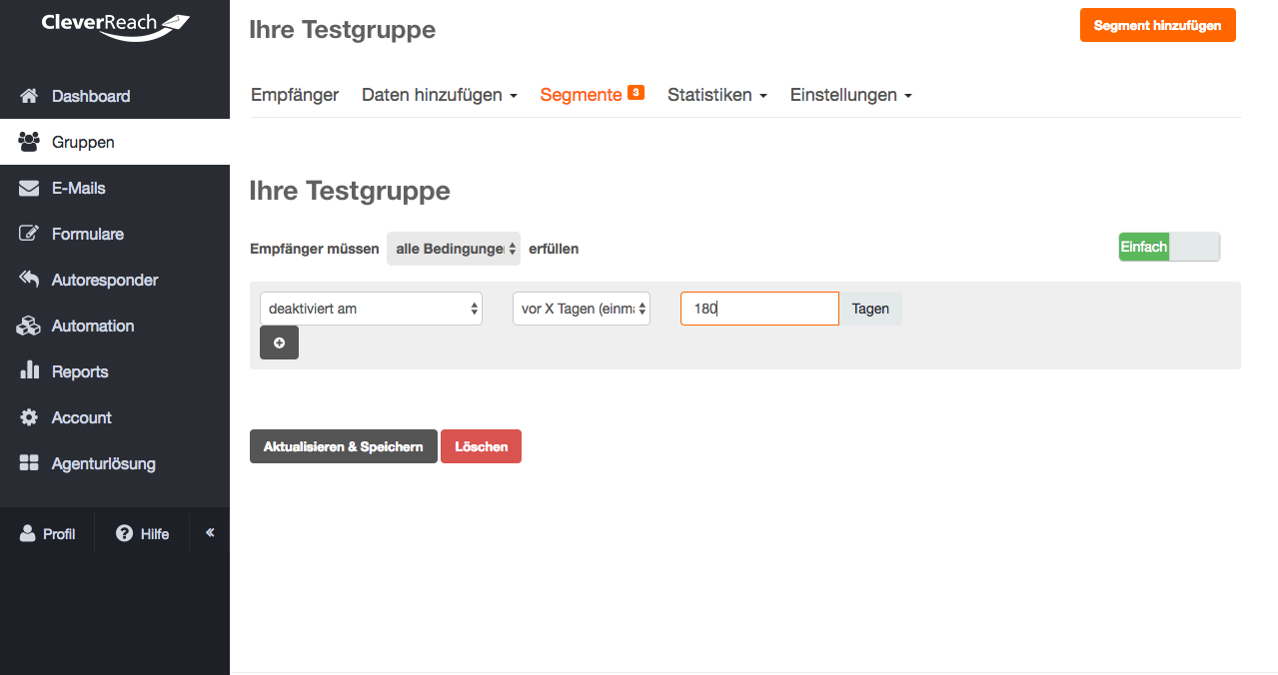Open Agenturlösung in the sidebar
Screen dimensions: 1278x675
coord(115,463)
